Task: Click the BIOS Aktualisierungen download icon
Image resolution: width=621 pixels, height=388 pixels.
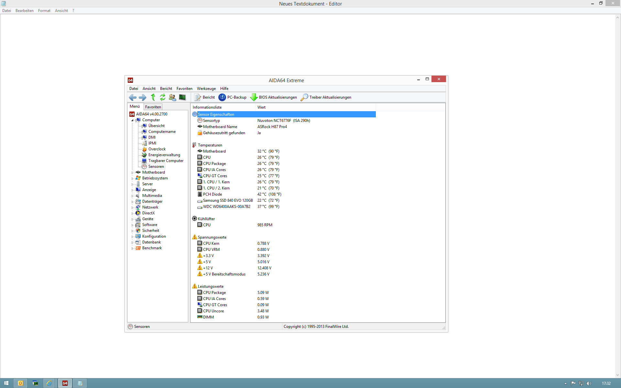Action: (254, 97)
